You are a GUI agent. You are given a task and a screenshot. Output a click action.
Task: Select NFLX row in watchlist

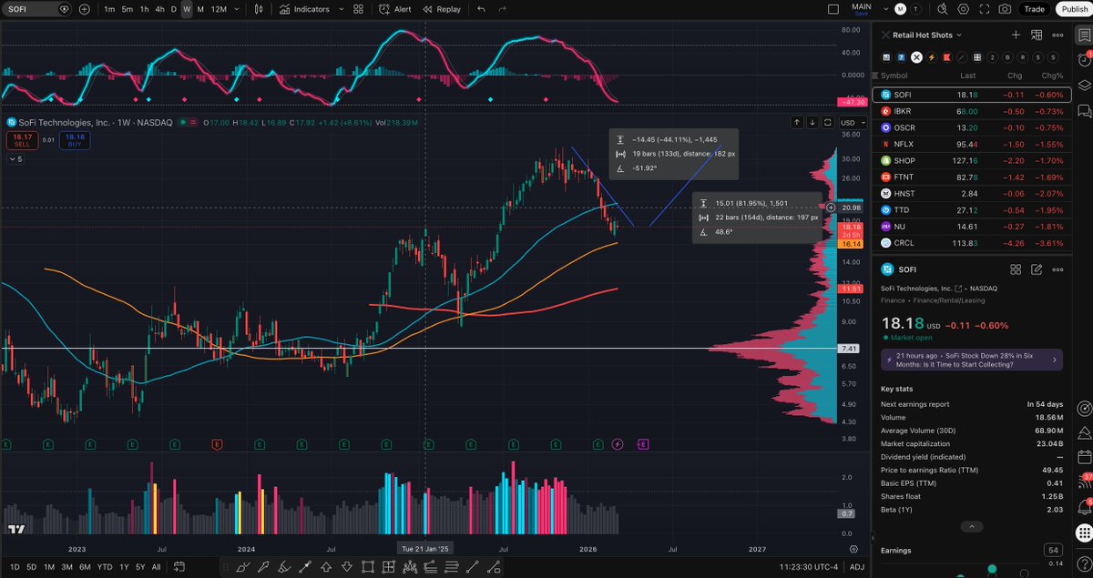tap(972, 144)
